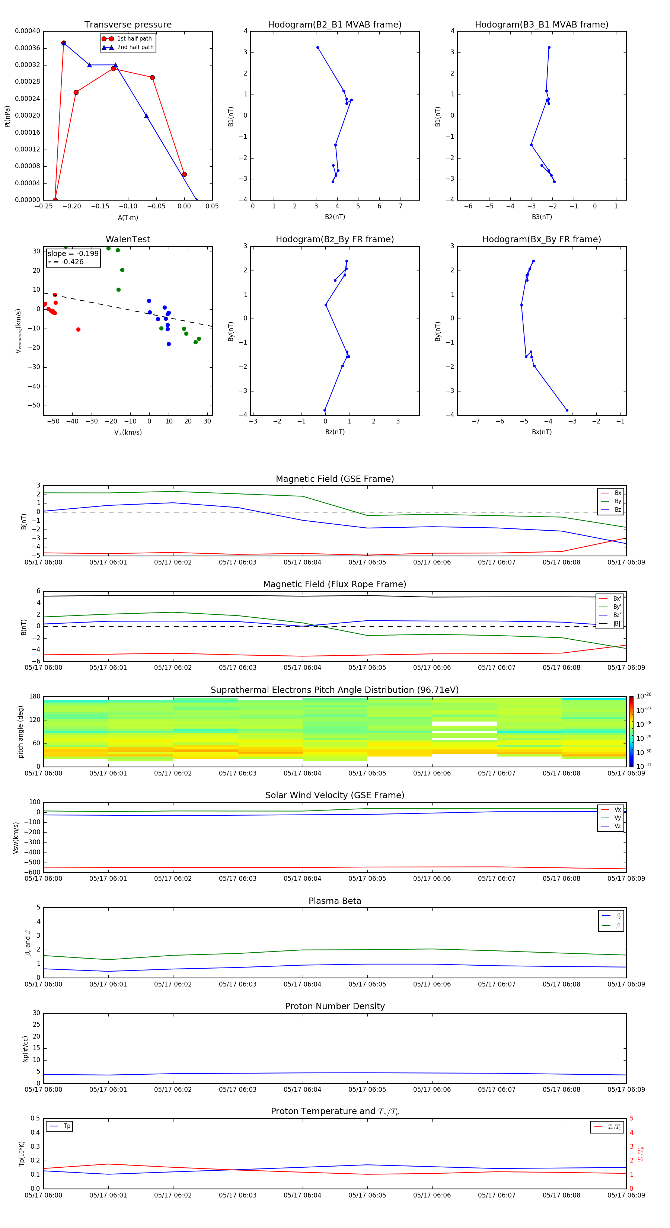Click the 'Bx(nT)' x-axis label
The width and height of the screenshot is (670, 1228).
tap(542, 432)
